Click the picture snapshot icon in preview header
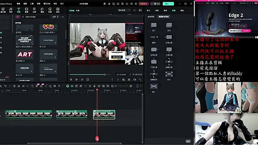Viewport: 258px width, 145px height. [140, 10]
